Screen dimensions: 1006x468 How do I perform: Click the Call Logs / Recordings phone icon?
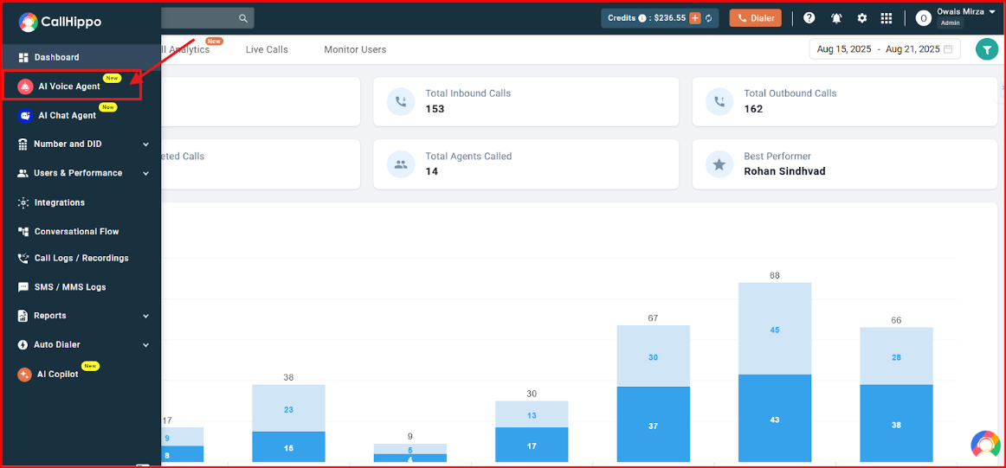[23, 259]
